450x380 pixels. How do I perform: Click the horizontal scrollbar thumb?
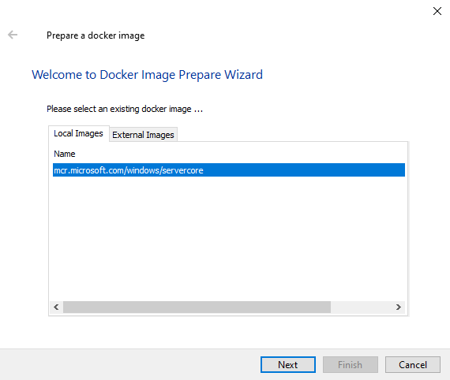point(197,307)
